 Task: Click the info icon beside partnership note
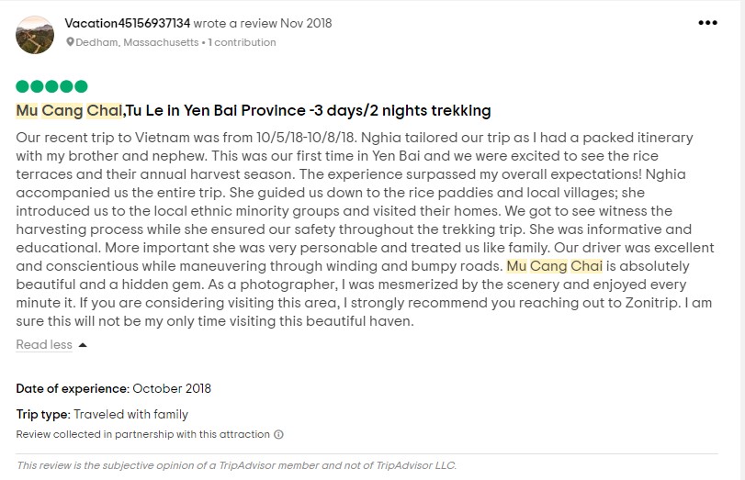tap(278, 434)
